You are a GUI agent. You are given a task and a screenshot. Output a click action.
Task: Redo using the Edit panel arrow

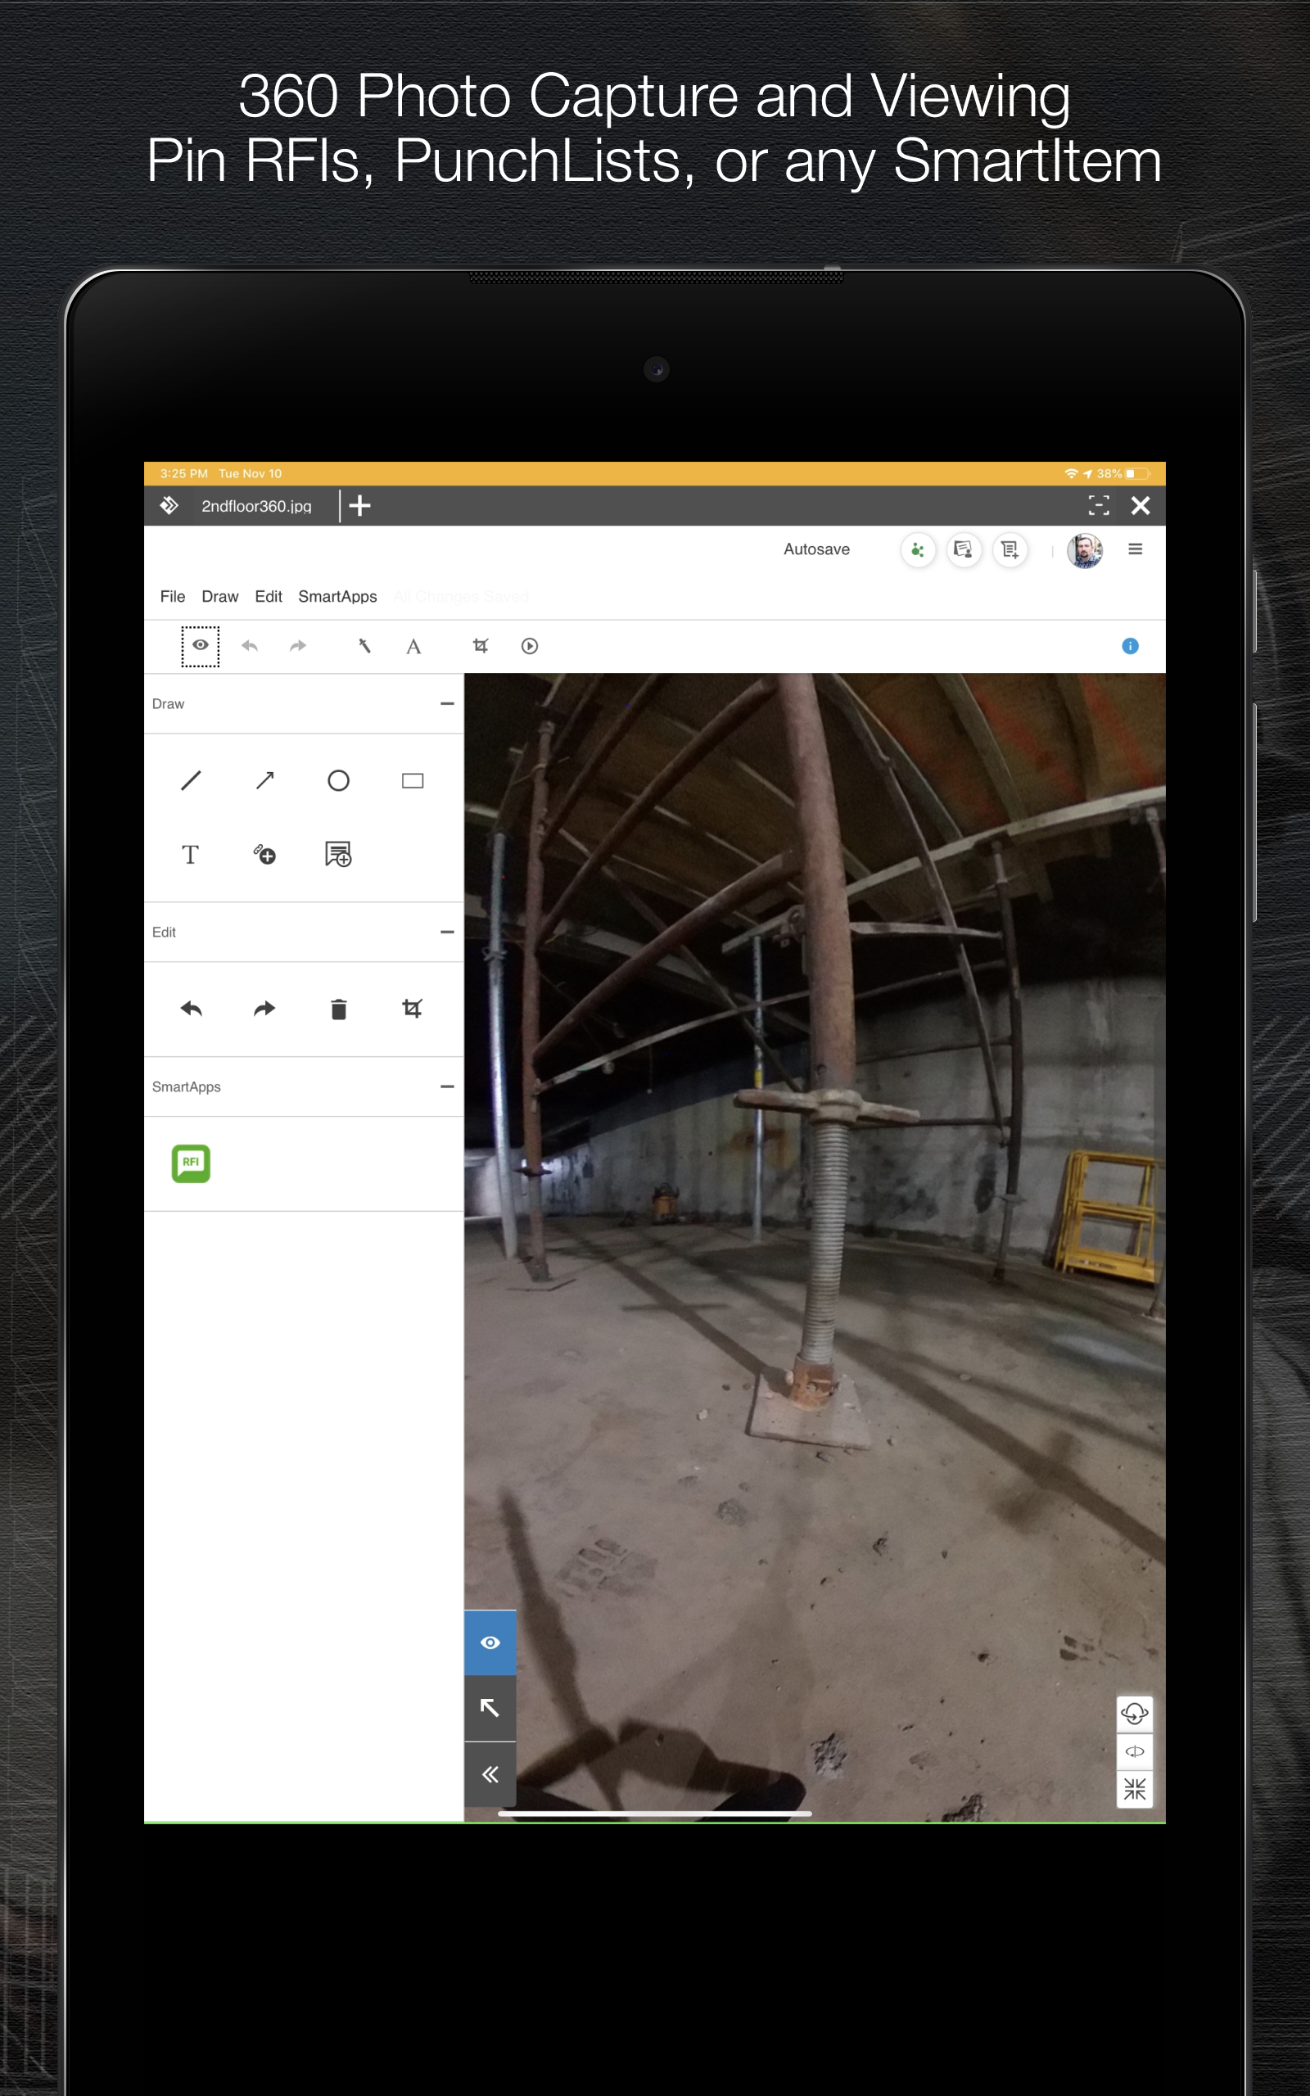[265, 1008]
